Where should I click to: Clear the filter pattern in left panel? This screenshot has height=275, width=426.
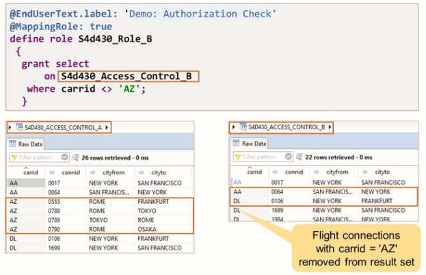tap(66, 157)
